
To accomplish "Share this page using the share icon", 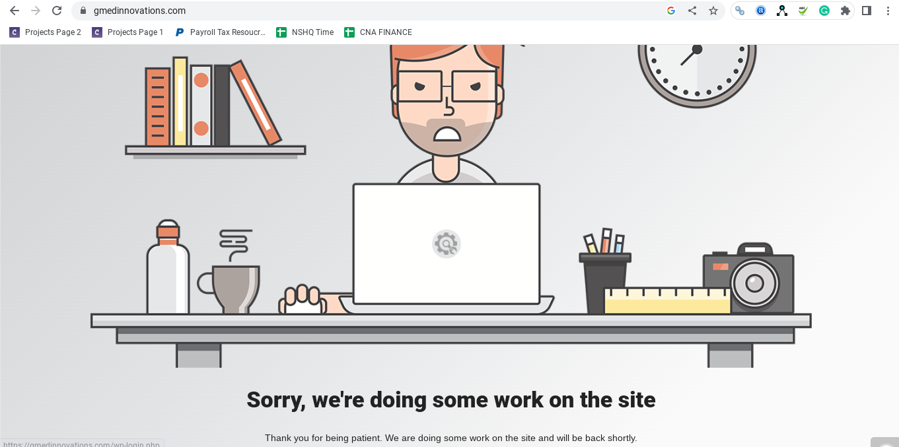I will pyautogui.click(x=692, y=11).
